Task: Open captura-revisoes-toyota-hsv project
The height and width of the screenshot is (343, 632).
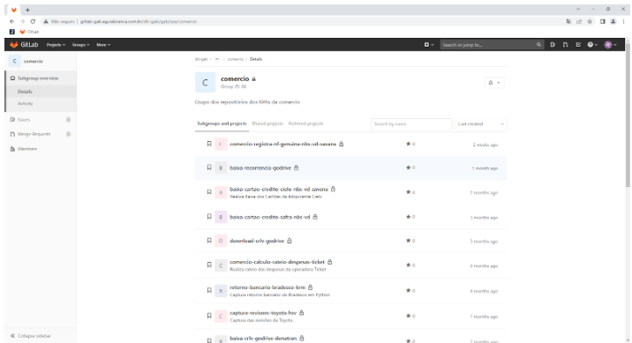Action: click(x=263, y=313)
